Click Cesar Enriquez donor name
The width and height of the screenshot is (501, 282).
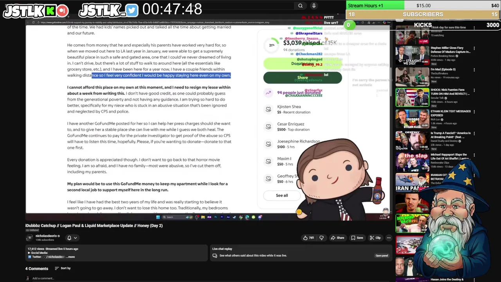pyautogui.click(x=291, y=124)
